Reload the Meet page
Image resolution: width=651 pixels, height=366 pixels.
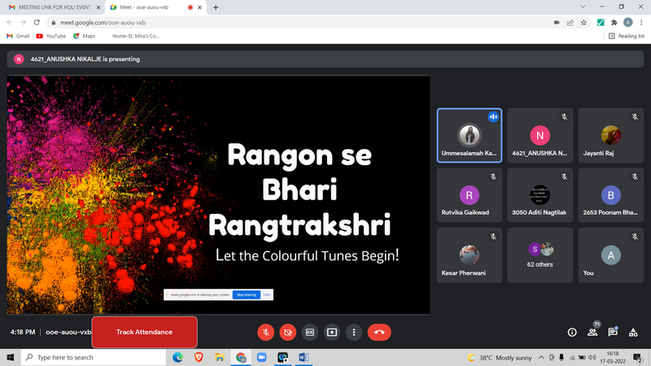click(x=37, y=23)
